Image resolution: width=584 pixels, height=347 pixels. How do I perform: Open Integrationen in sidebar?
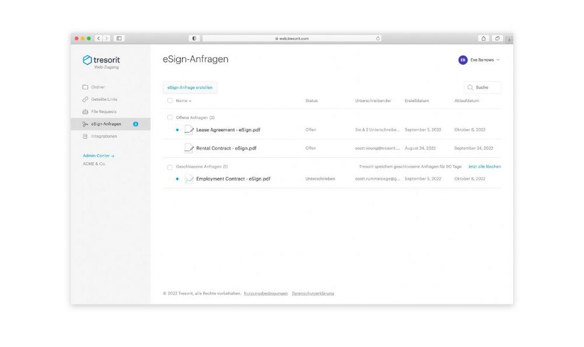tap(103, 136)
